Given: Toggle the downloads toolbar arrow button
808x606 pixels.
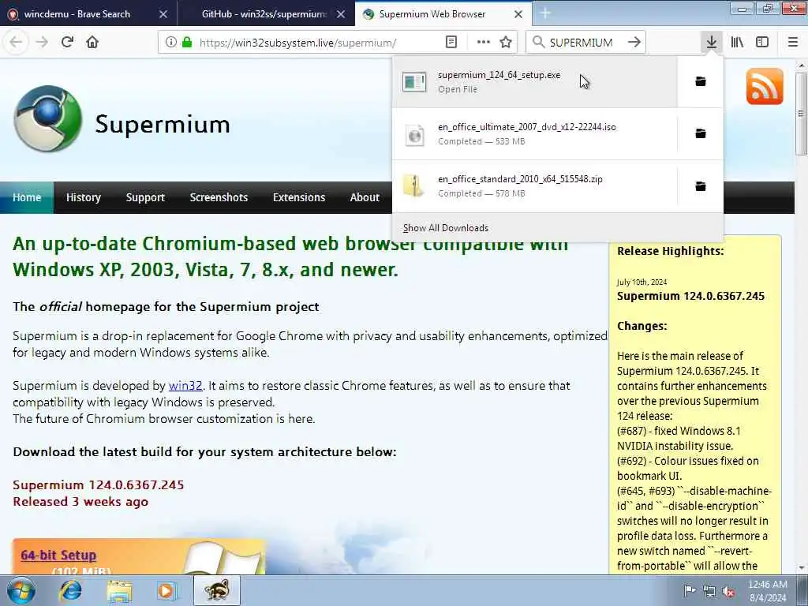Looking at the screenshot, I should pyautogui.click(x=712, y=43).
